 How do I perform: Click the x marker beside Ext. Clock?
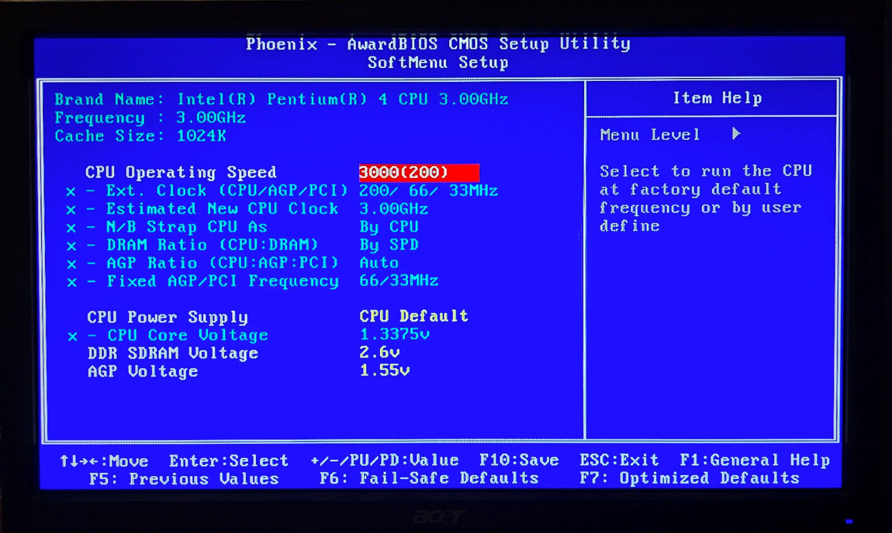click(x=71, y=192)
